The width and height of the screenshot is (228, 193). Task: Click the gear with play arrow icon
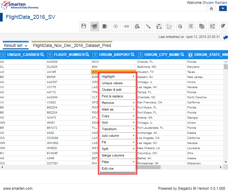click(x=181, y=26)
